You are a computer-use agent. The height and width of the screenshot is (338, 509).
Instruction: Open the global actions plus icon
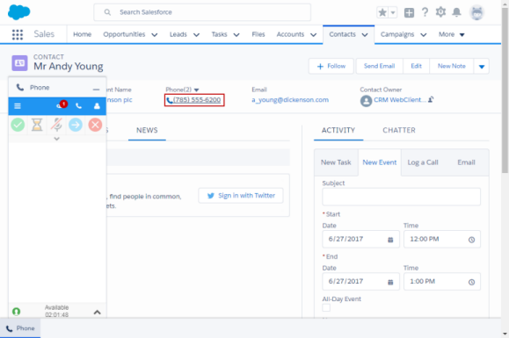coord(409,12)
